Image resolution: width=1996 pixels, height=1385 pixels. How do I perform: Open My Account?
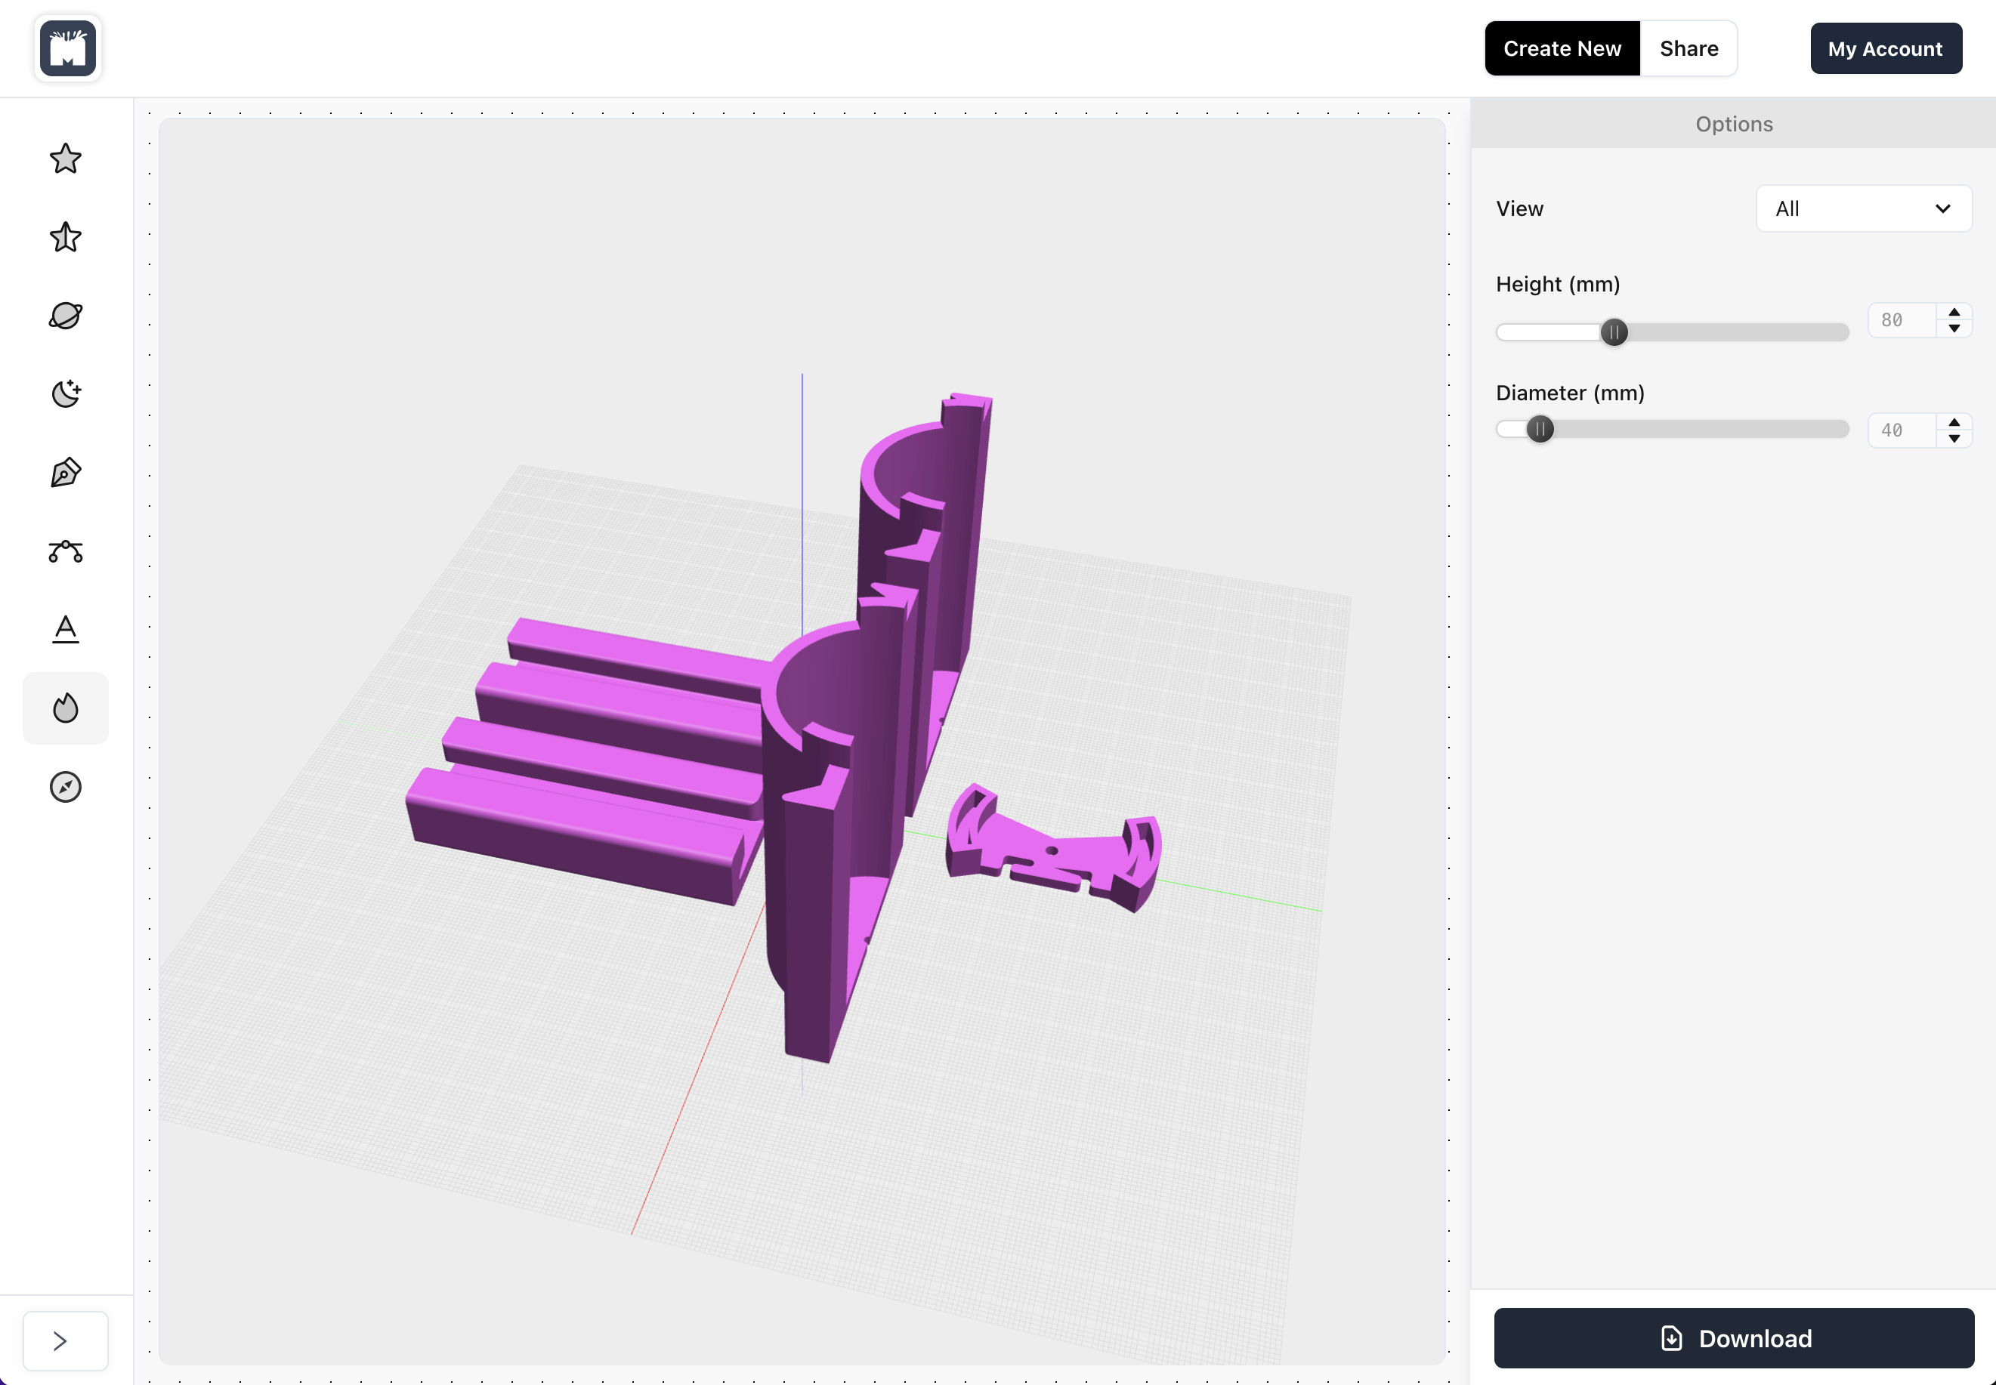(x=1885, y=48)
